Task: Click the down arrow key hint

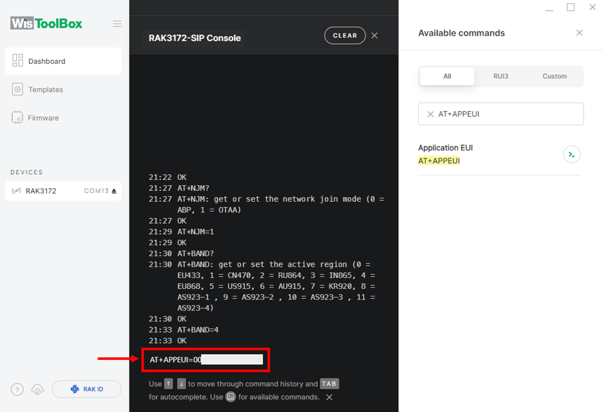Action: click(x=181, y=384)
